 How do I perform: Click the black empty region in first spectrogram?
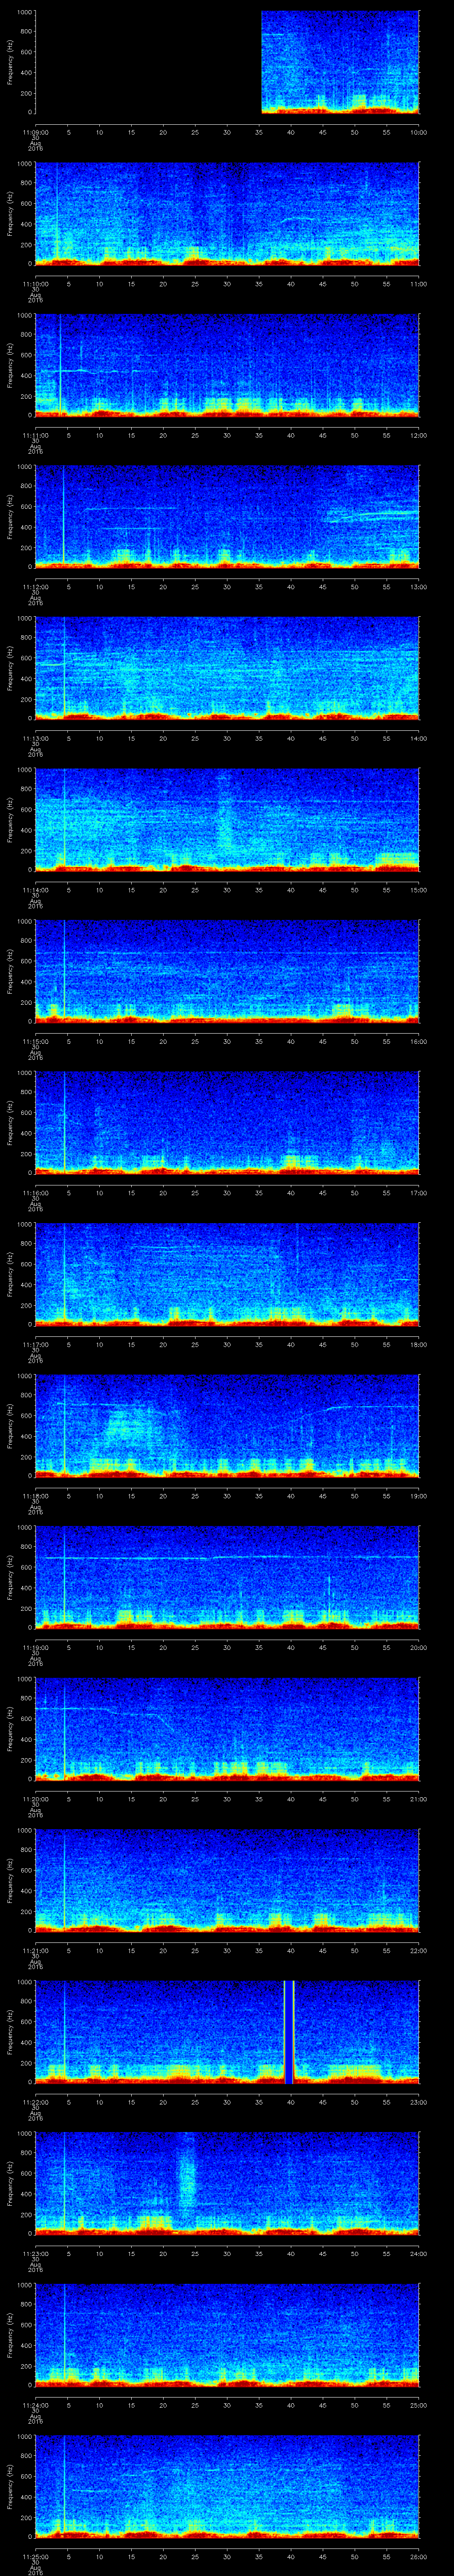[148, 62]
